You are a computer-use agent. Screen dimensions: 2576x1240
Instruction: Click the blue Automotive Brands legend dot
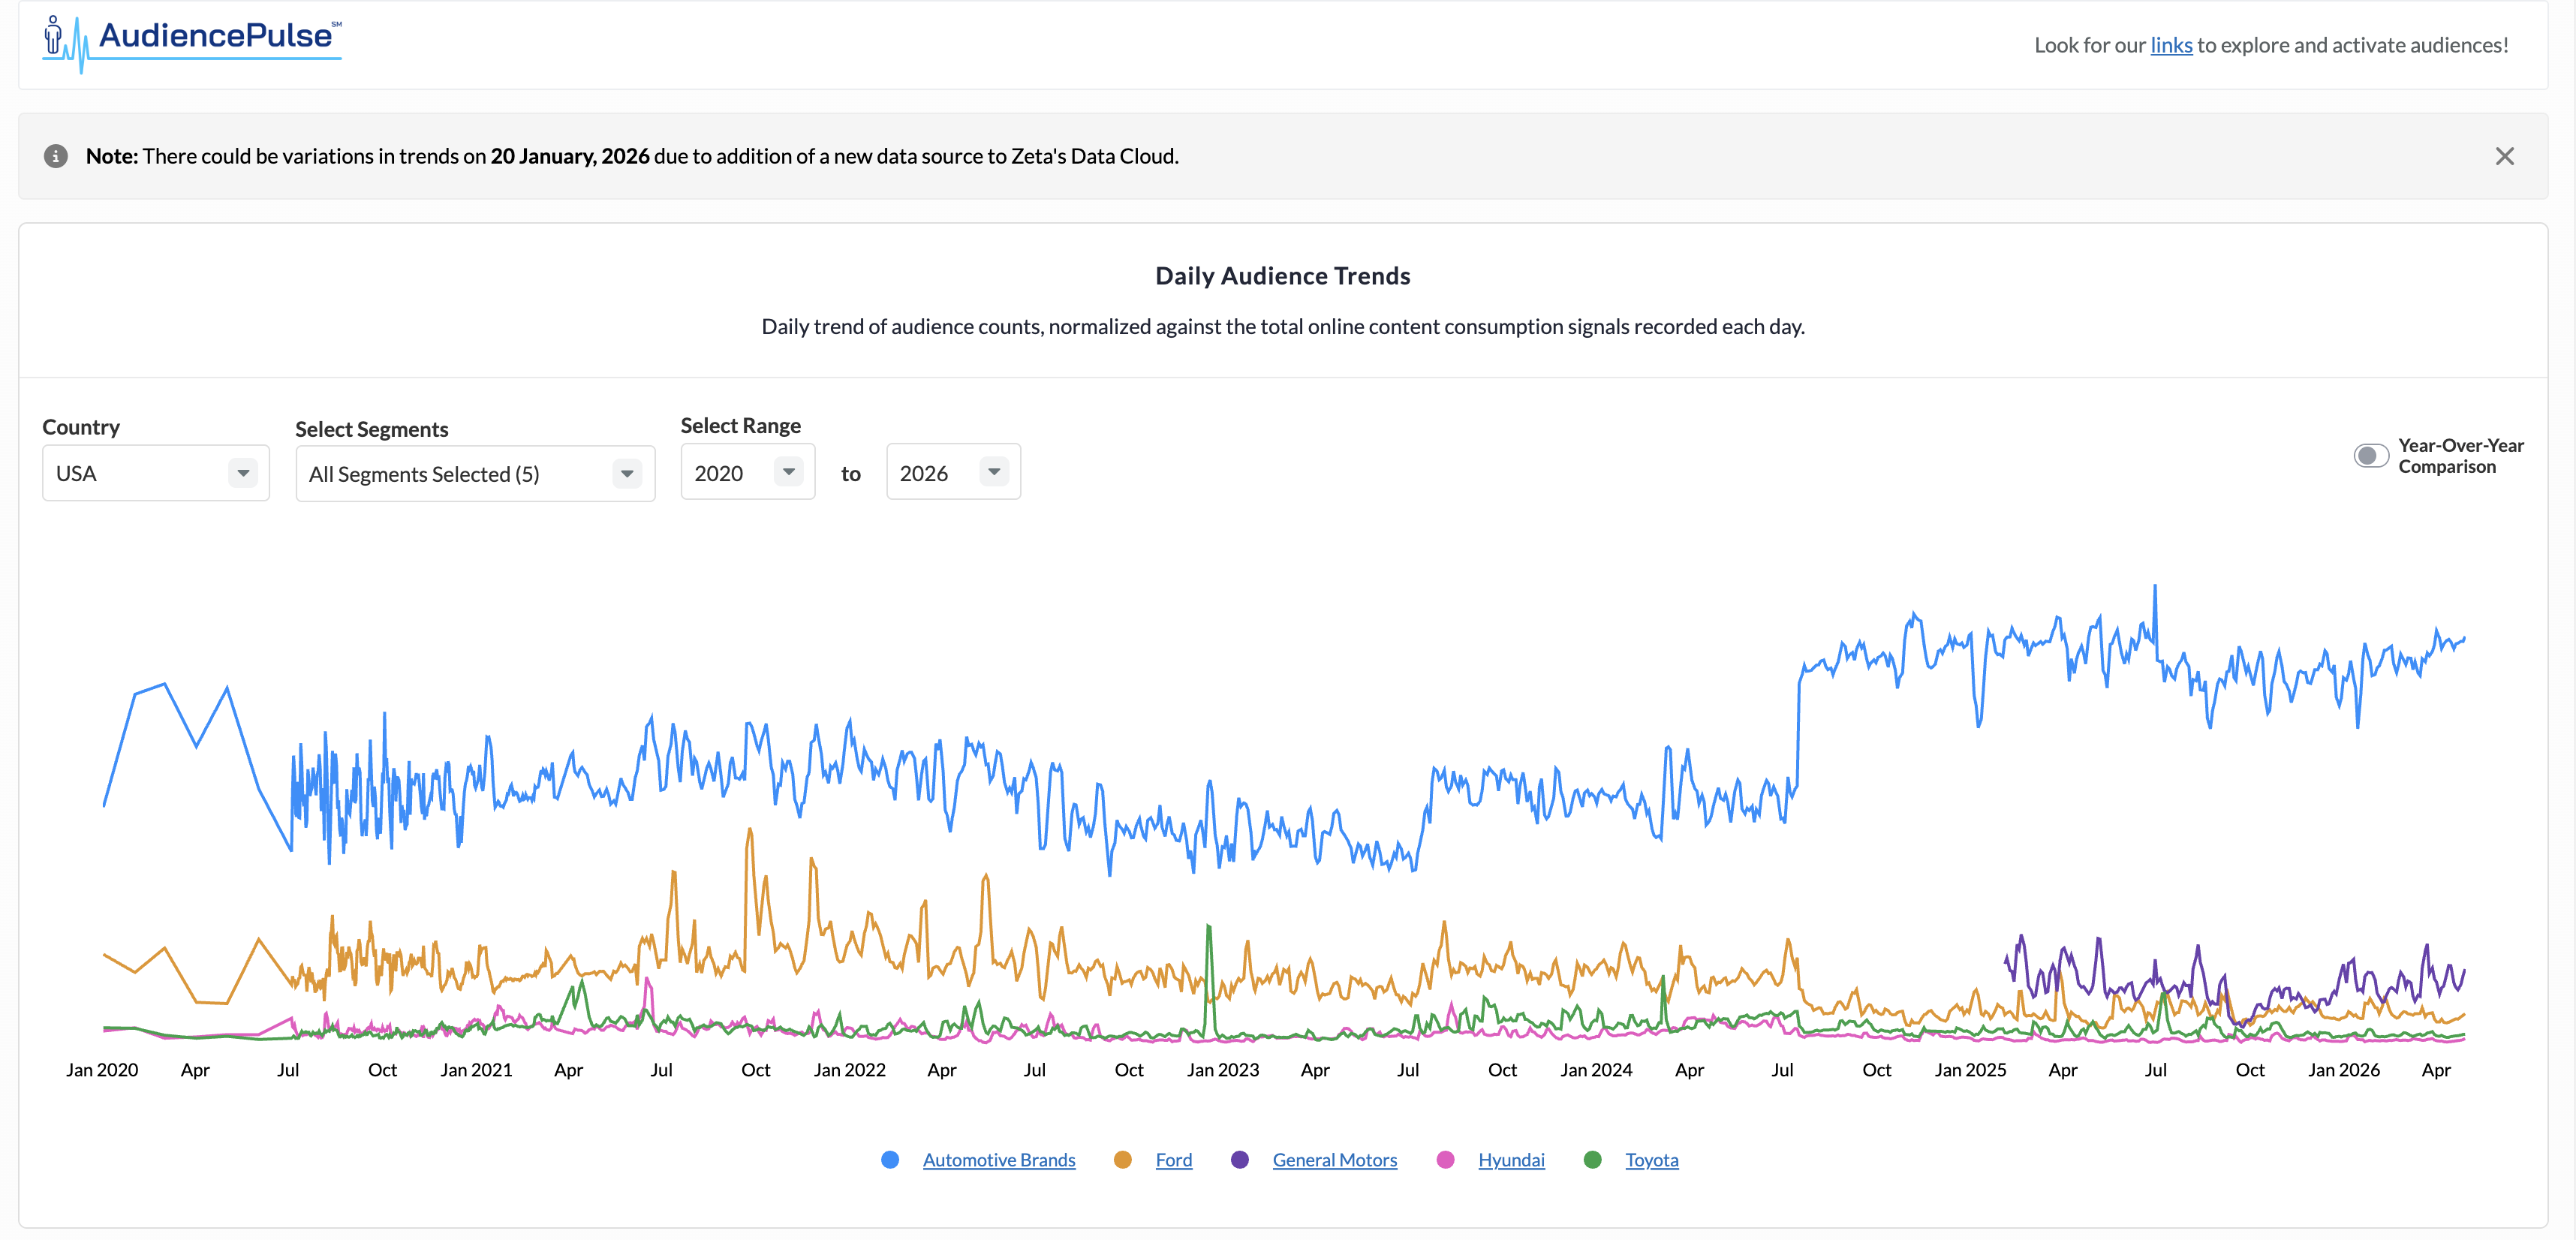(x=890, y=1160)
